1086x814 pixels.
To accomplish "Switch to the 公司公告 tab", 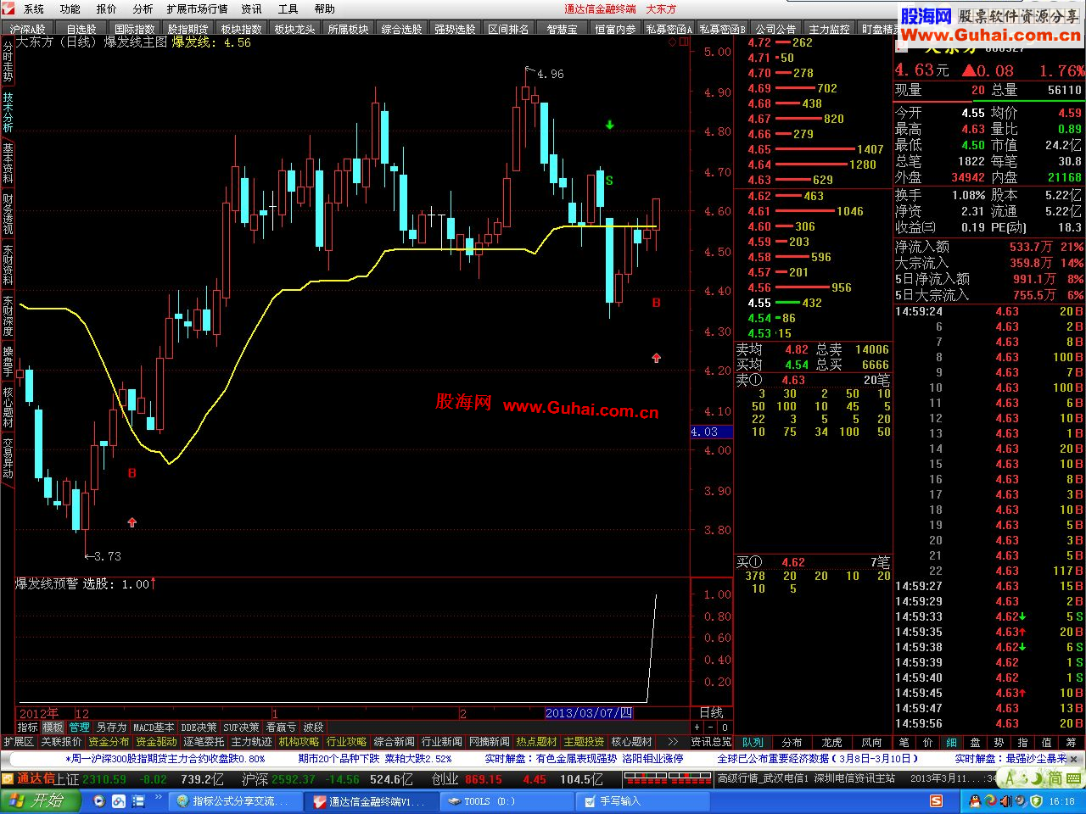I will [x=775, y=29].
